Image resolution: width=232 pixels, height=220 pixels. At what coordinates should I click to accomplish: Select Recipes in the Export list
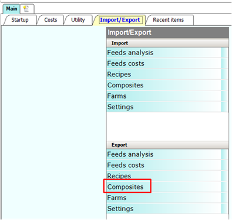(x=167, y=176)
